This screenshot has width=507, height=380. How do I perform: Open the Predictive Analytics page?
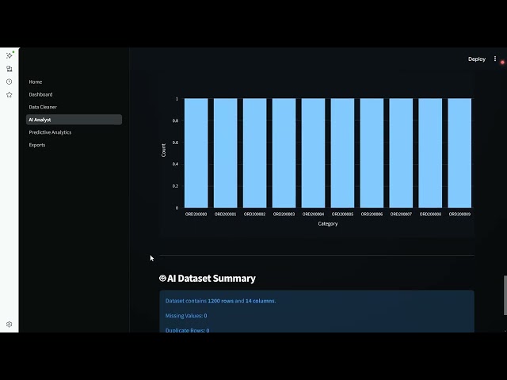click(50, 132)
